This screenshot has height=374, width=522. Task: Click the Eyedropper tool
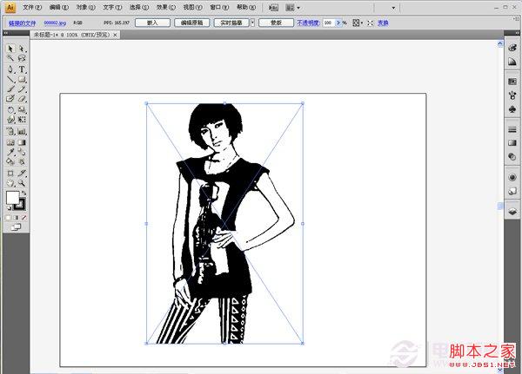[10, 151]
